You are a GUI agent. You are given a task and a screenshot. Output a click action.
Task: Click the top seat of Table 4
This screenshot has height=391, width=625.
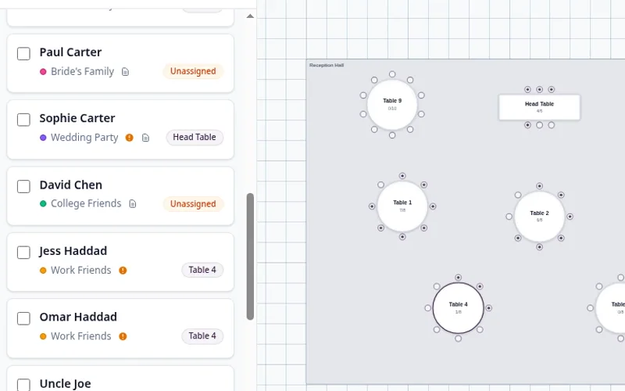pyautogui.click(x=458, y=278)
